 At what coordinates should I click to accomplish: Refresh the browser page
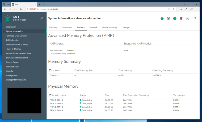tap(15, 9)
